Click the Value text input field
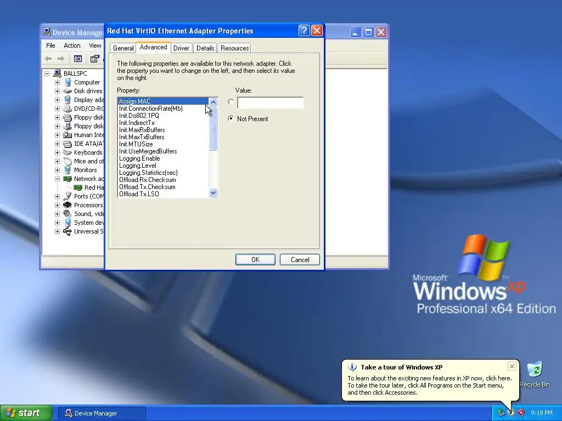Image resolution: width=562 pixels, height=421 pixels. tap(270, 103)
